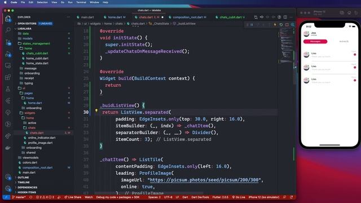Click the errors and warnings count in status bar

coord(45,197)
